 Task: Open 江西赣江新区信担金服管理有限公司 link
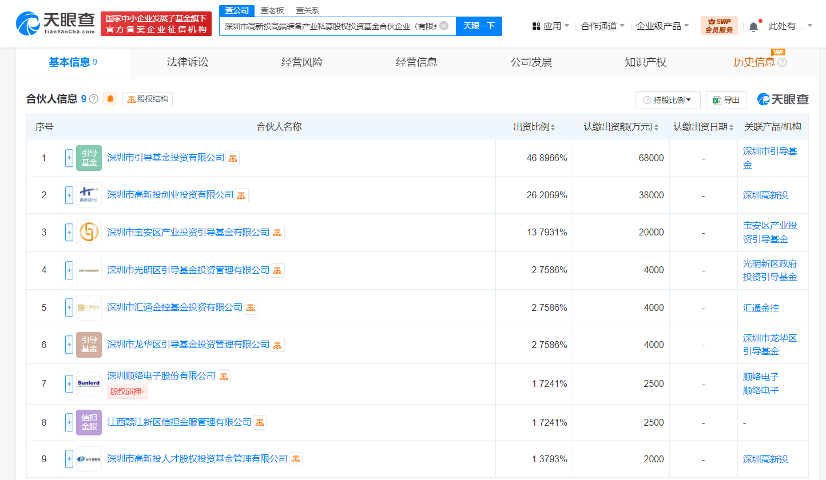click(180, 422)
